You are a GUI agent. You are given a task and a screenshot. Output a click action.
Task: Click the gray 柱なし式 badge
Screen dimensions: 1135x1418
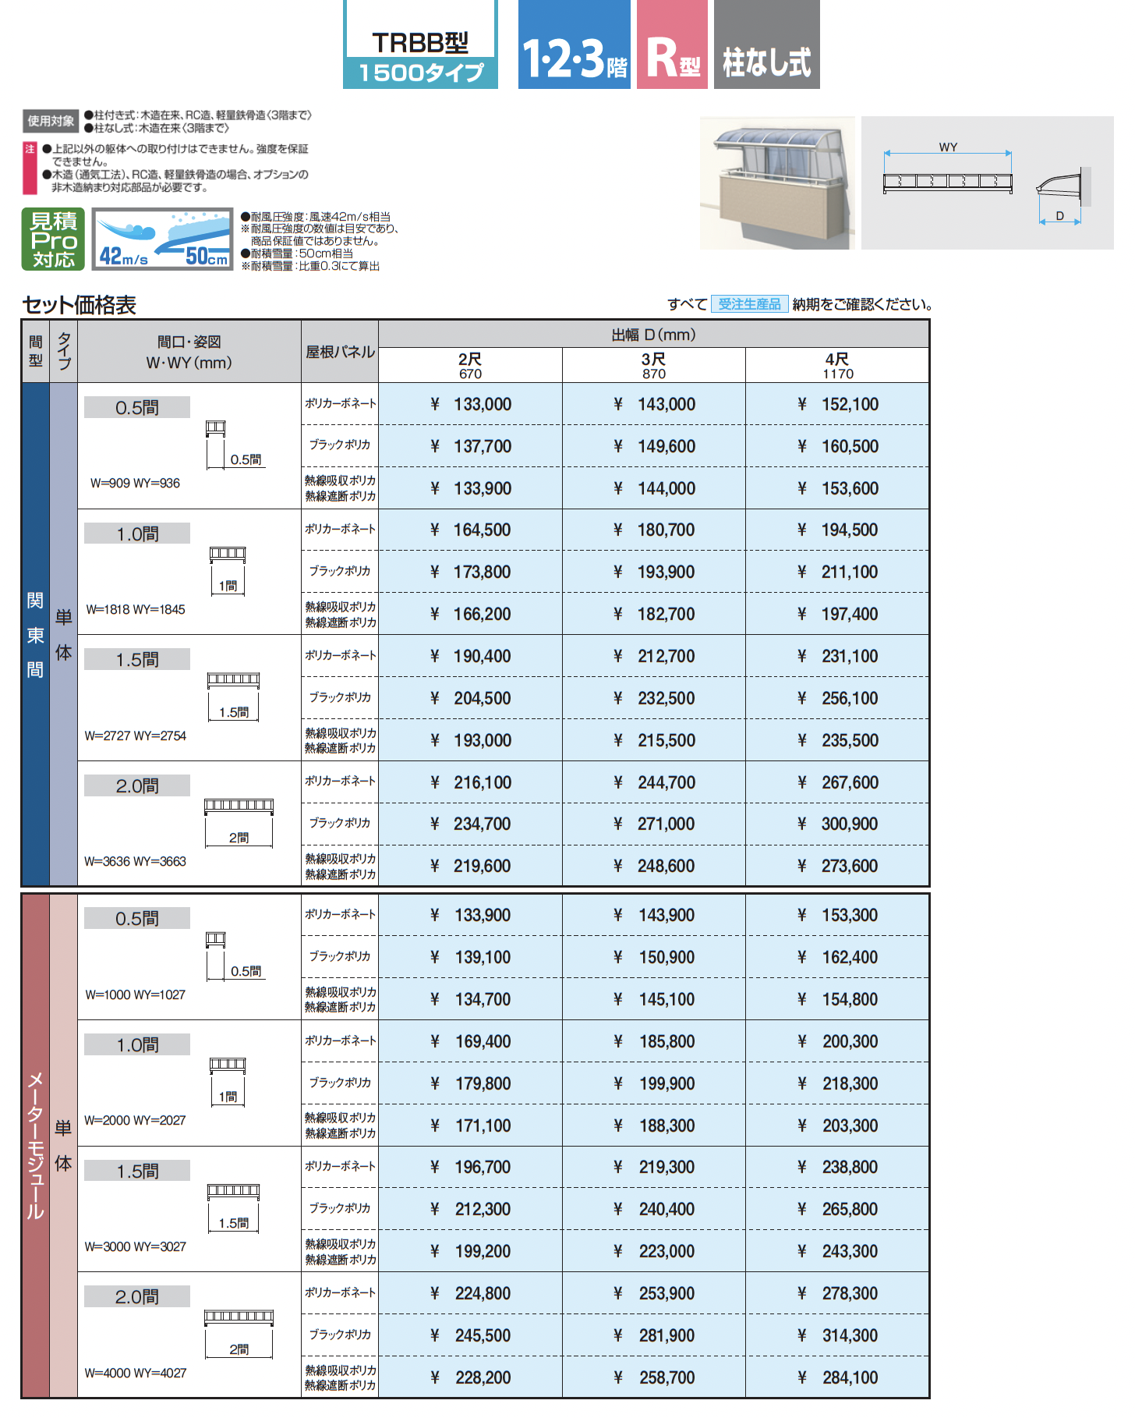tap(767, 44)
